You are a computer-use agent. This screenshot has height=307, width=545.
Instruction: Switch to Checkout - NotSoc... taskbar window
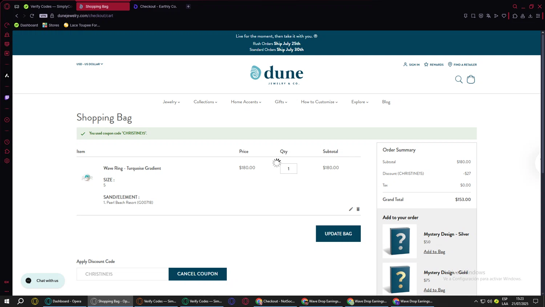point(276,301)
